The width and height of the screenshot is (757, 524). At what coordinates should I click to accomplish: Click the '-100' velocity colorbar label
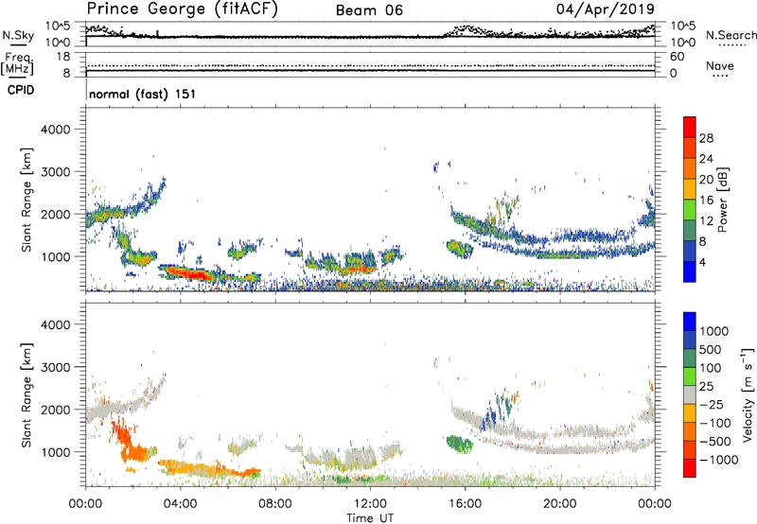coord(714,423)
